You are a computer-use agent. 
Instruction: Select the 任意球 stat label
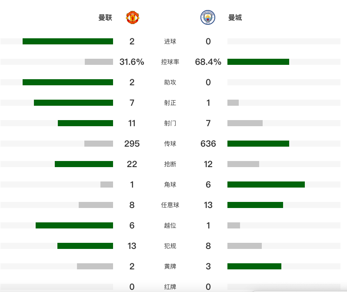pos(170,205)
